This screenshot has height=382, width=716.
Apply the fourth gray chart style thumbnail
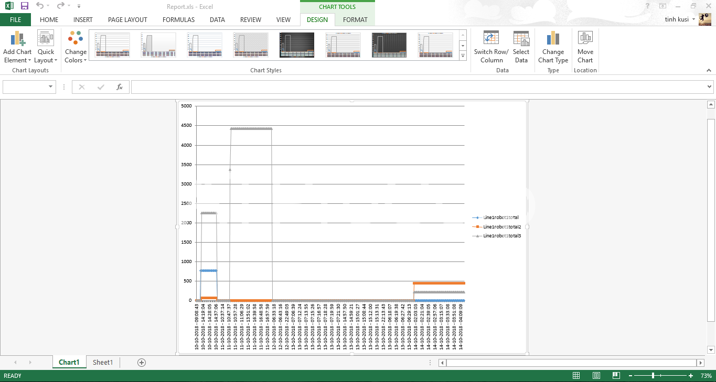pyautogui.click(x=251, y=45)
